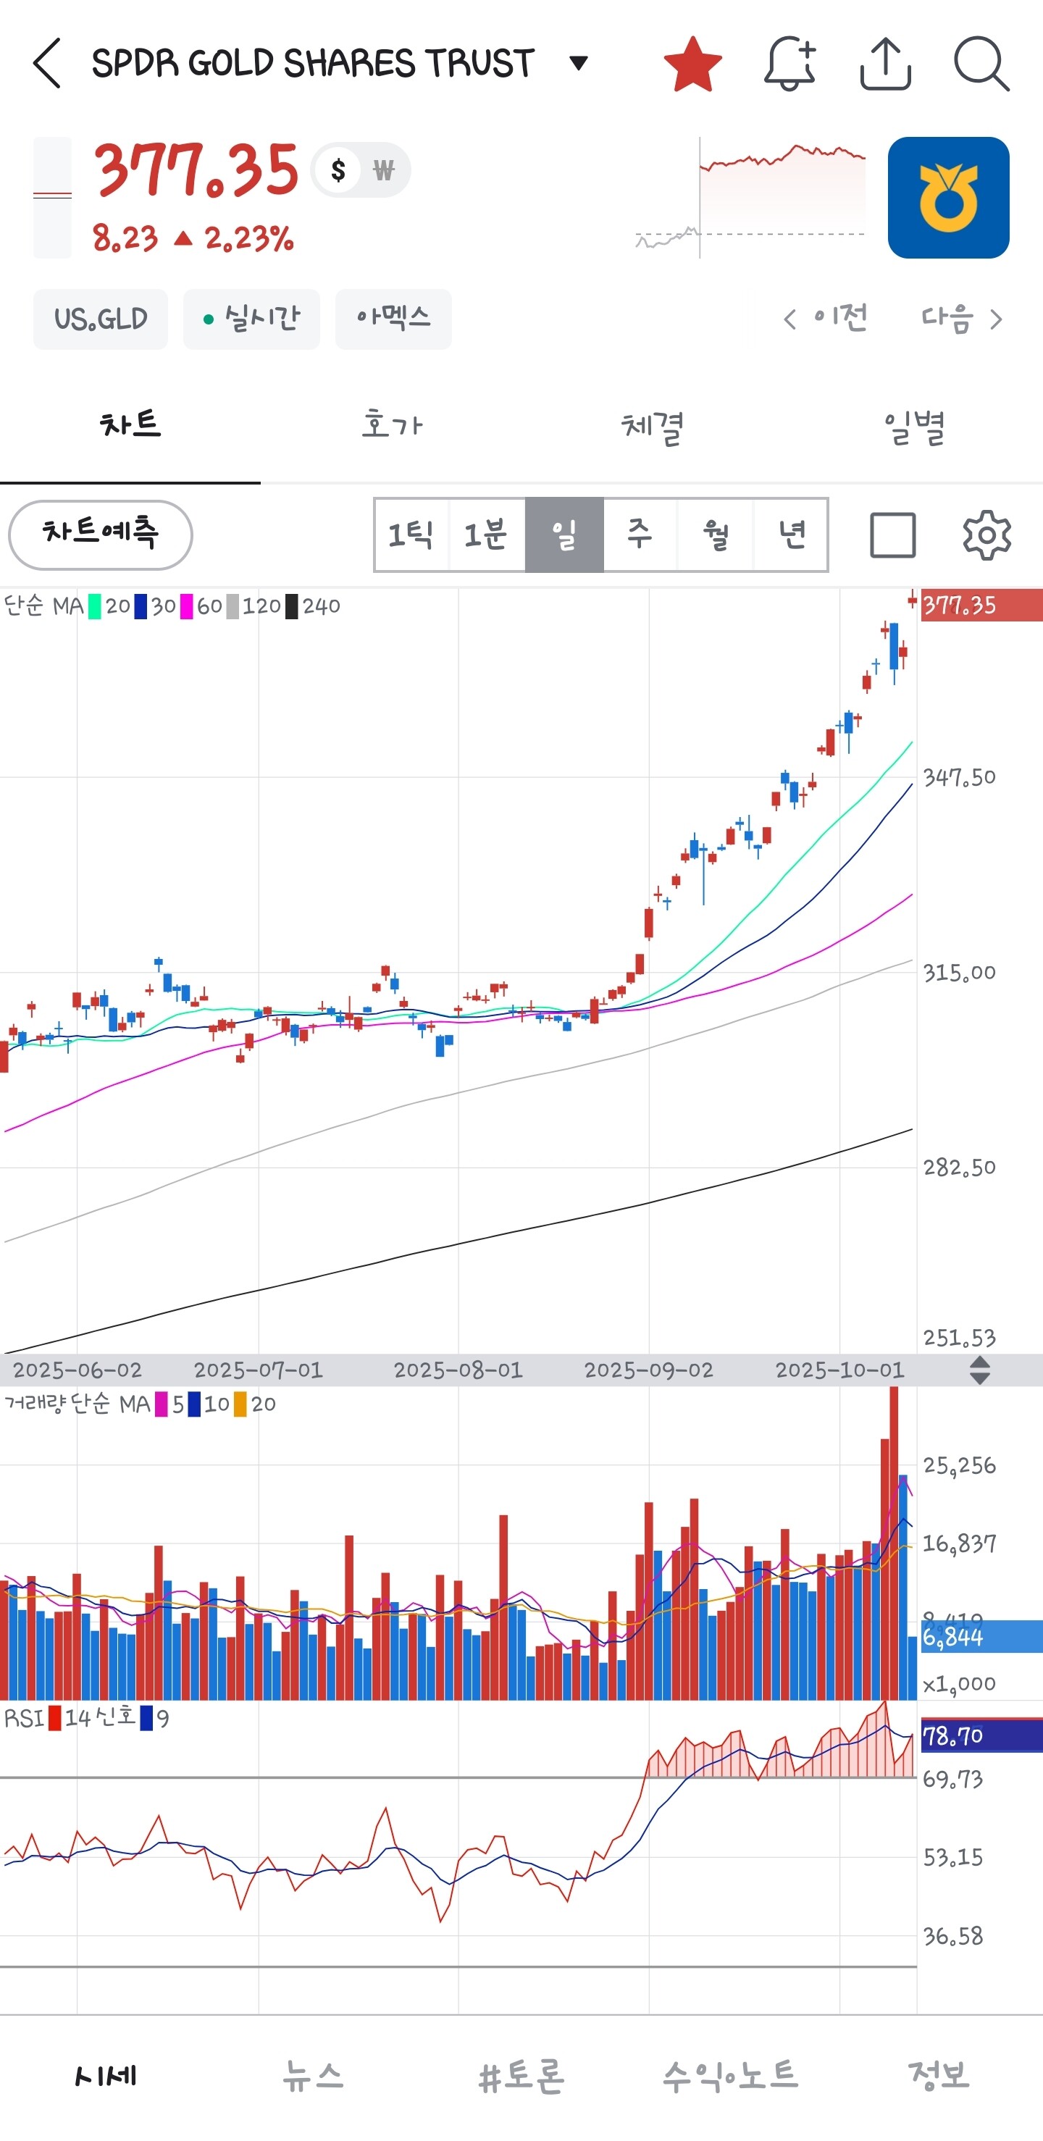Tap the volume MA 20 orange swatch
This screenshot has width=1043, height=2141.
[x=240, y=1404]
